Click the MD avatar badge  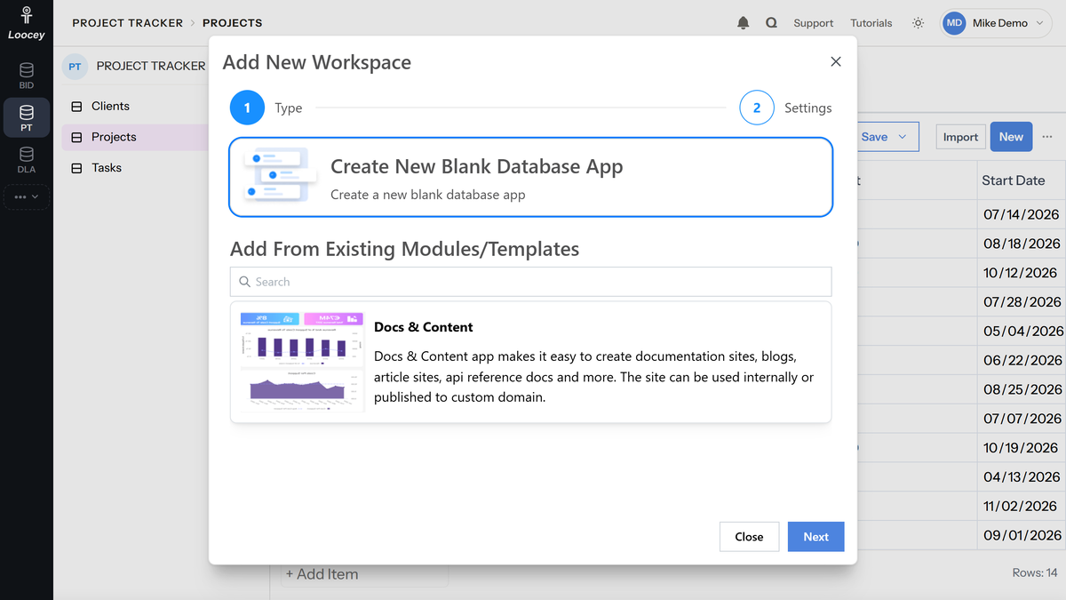tap(954, 23)
